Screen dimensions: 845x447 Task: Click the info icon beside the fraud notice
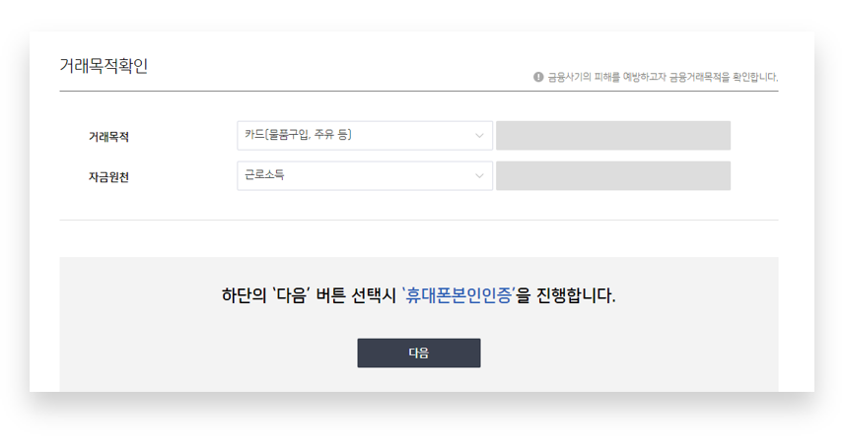click(x=538, y=77)
